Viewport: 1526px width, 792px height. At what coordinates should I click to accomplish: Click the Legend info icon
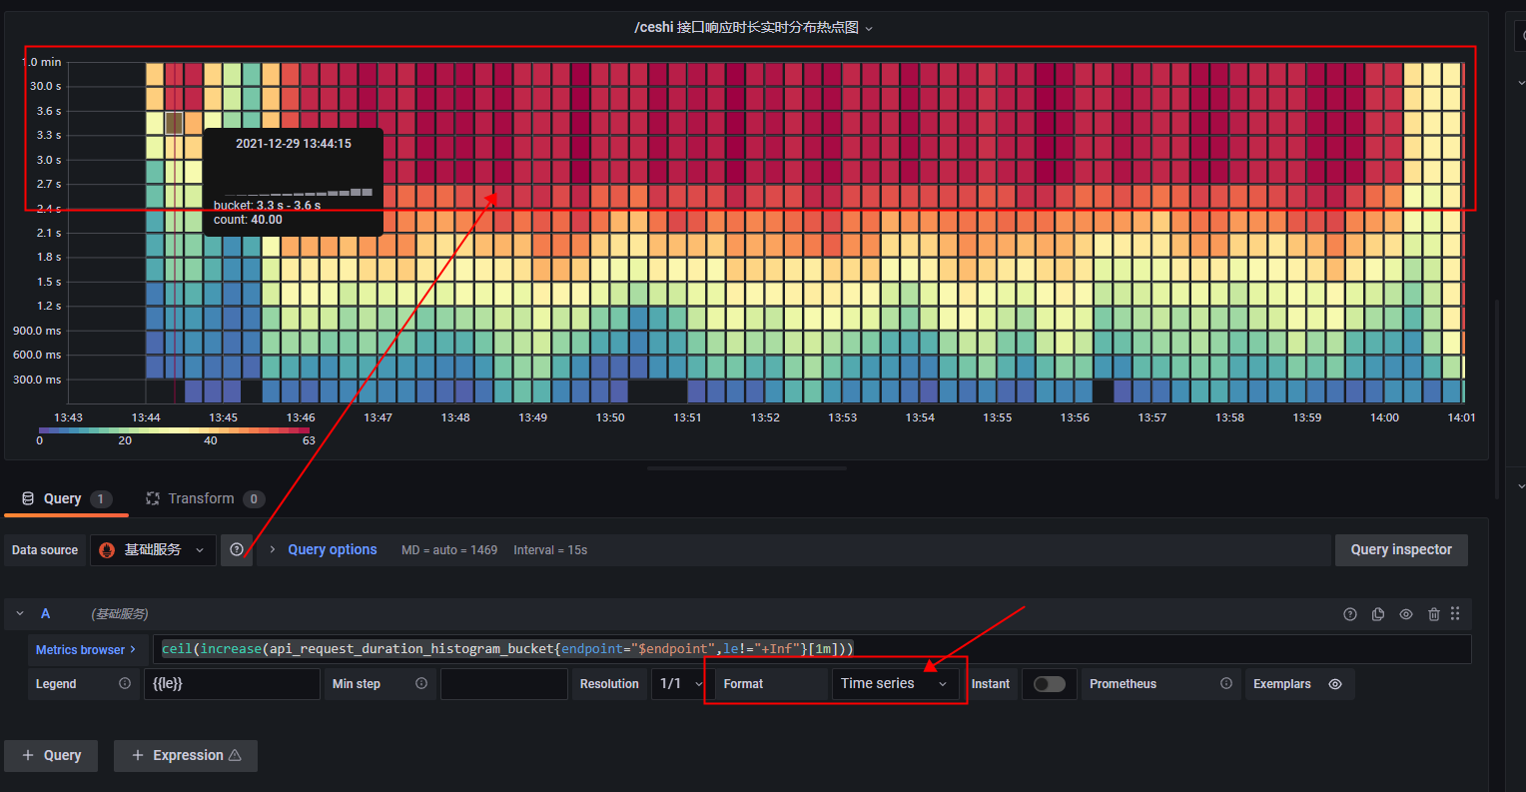(123, 683)
